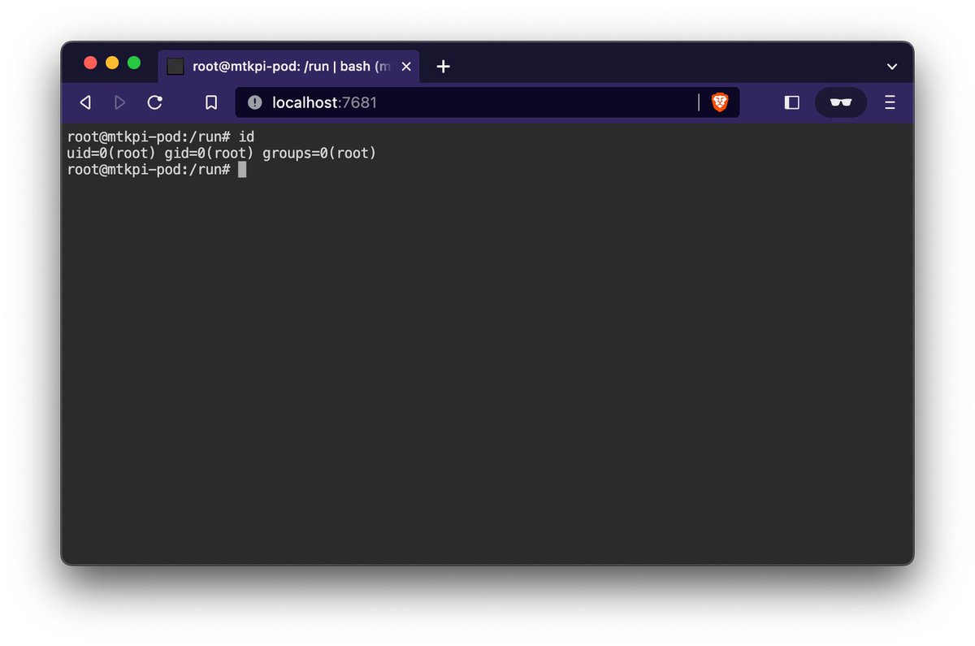Open a new tab with plus
Viewport: 975px width, 646px height.
443,67
